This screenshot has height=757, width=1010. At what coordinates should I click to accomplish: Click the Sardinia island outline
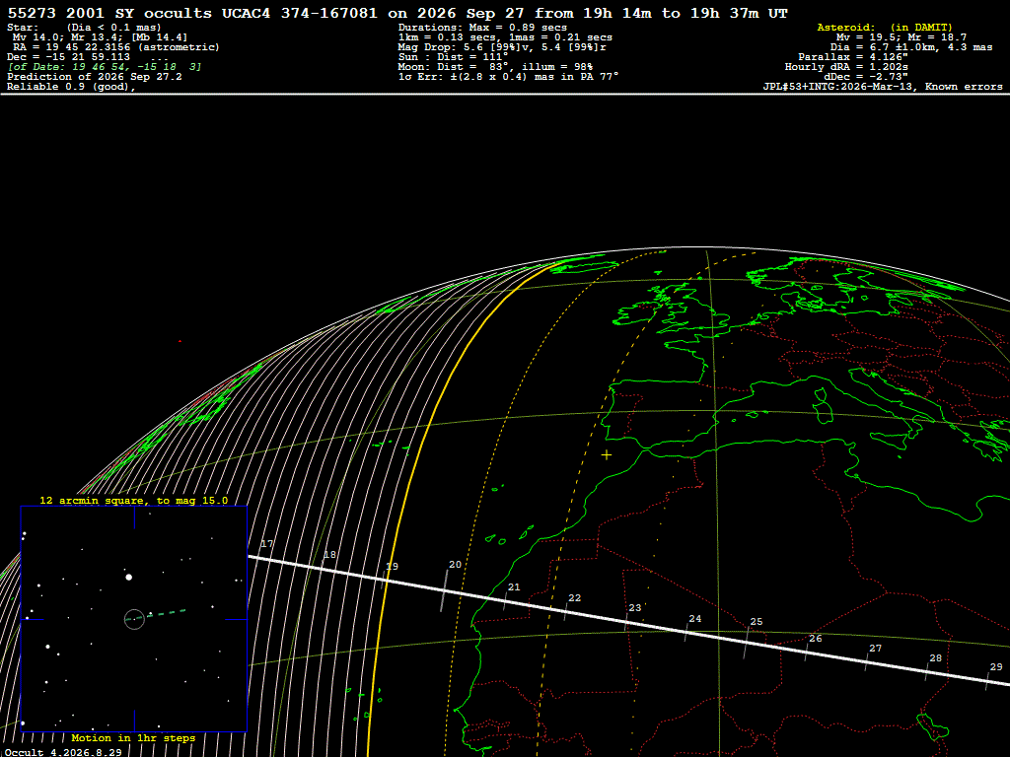tap(822, 405)
